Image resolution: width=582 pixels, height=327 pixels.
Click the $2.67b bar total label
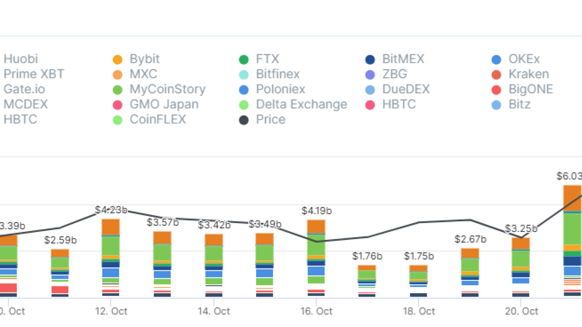pos(471,239)
